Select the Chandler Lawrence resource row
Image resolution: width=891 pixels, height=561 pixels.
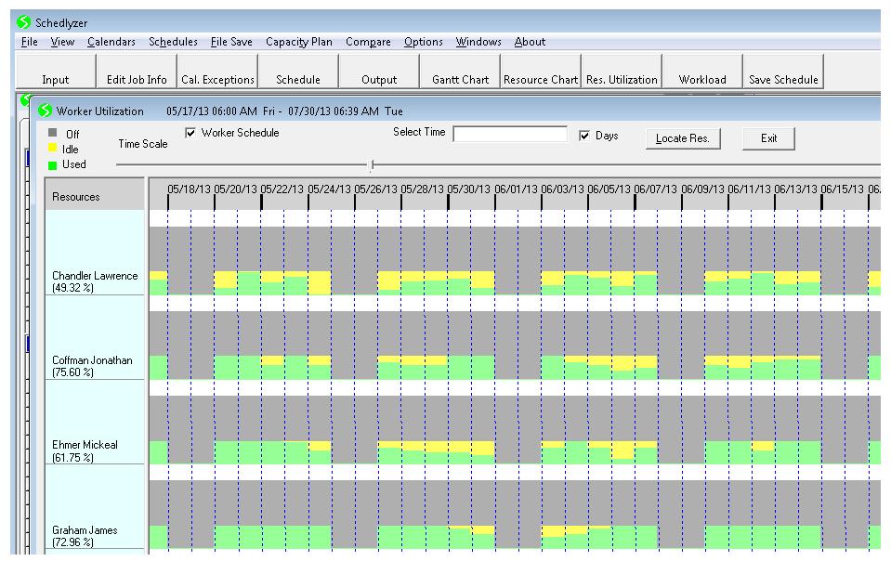coord(95,280)
